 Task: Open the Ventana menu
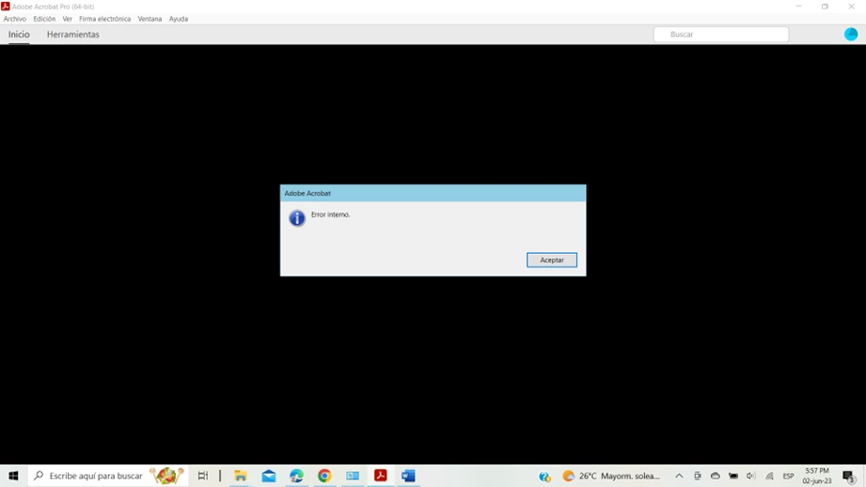tap(150, 19)
